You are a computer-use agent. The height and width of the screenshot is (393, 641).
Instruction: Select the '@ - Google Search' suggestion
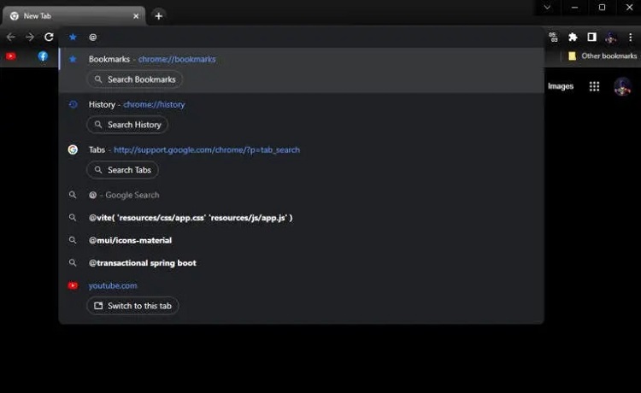coord(302,195)
